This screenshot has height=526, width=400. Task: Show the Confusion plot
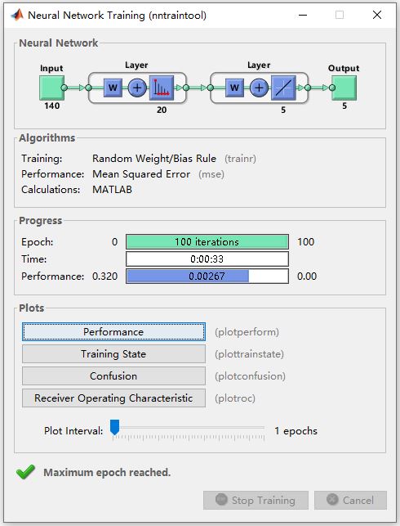pos(113,376)
